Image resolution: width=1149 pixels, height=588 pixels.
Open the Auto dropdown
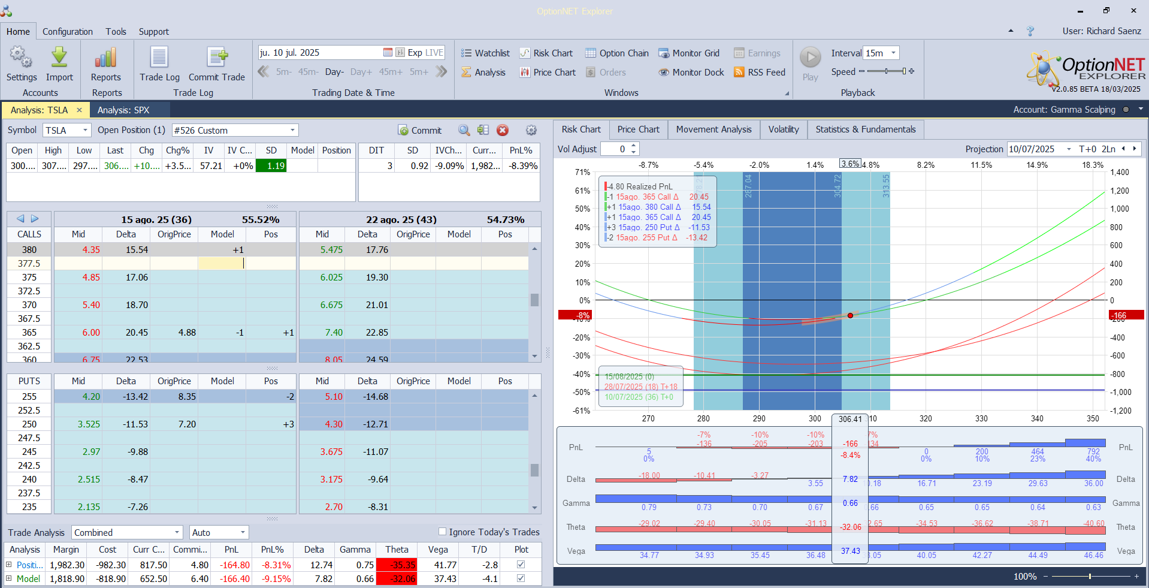[x=243, y=532]
